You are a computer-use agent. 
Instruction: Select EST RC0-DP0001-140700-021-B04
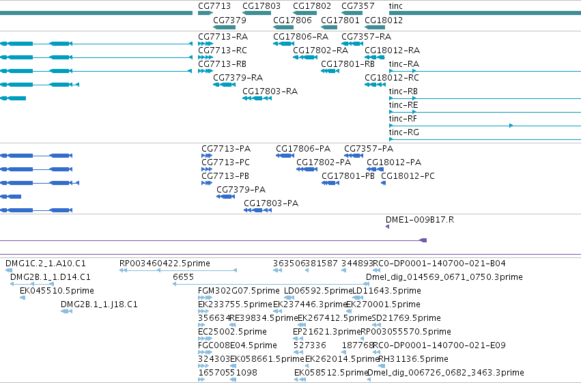(439, 264)
